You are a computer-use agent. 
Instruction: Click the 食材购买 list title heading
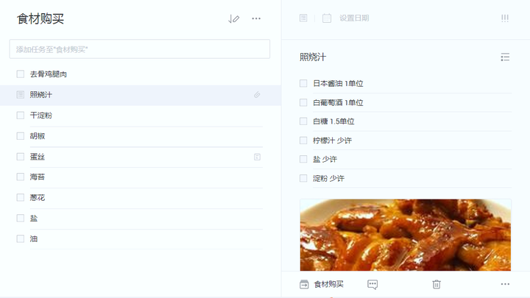pyautogui.click(x=40, y=18)
